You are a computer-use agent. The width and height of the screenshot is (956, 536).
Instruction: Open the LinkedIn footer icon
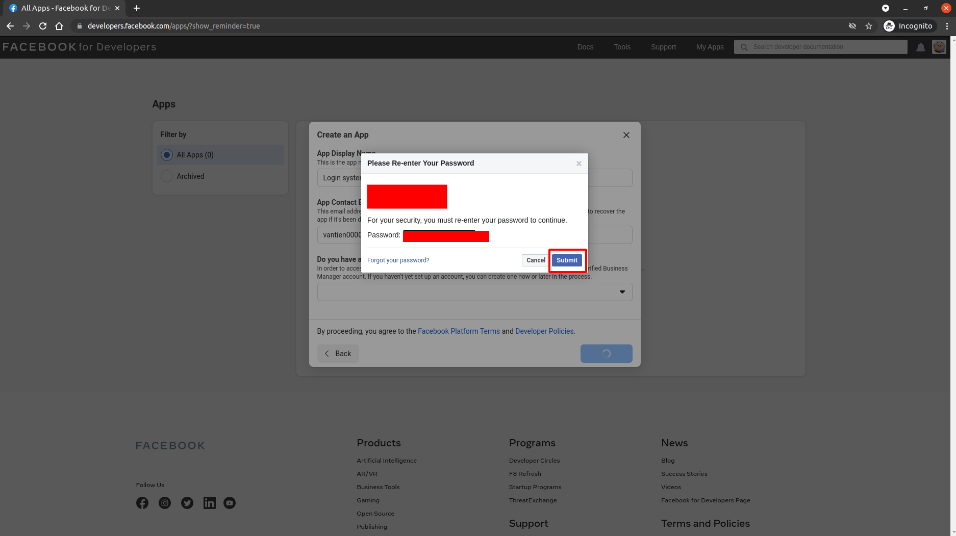point(209,503)
